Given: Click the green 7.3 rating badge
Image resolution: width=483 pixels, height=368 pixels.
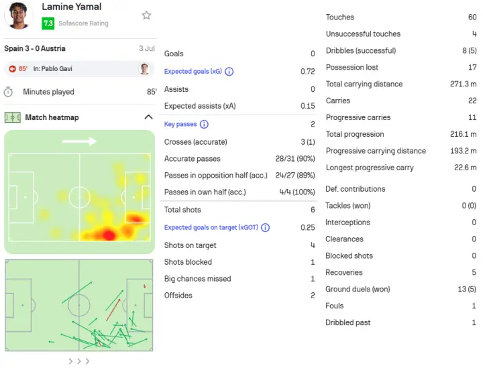Looking at the screenshot, I should [48, 23].
